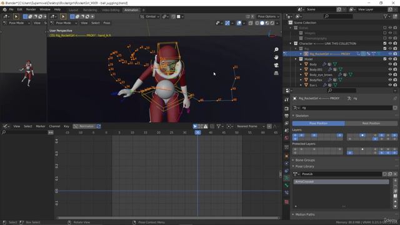Open the Marker menu in the graph editor
The width and height of the screenshot is (400, 225).
tap(40, 126)
